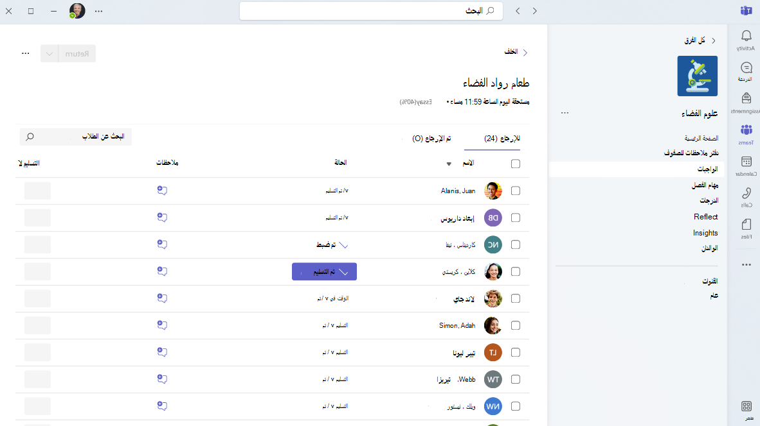Select the checkbox for إبعاد داريوس

tap(516, 218)
